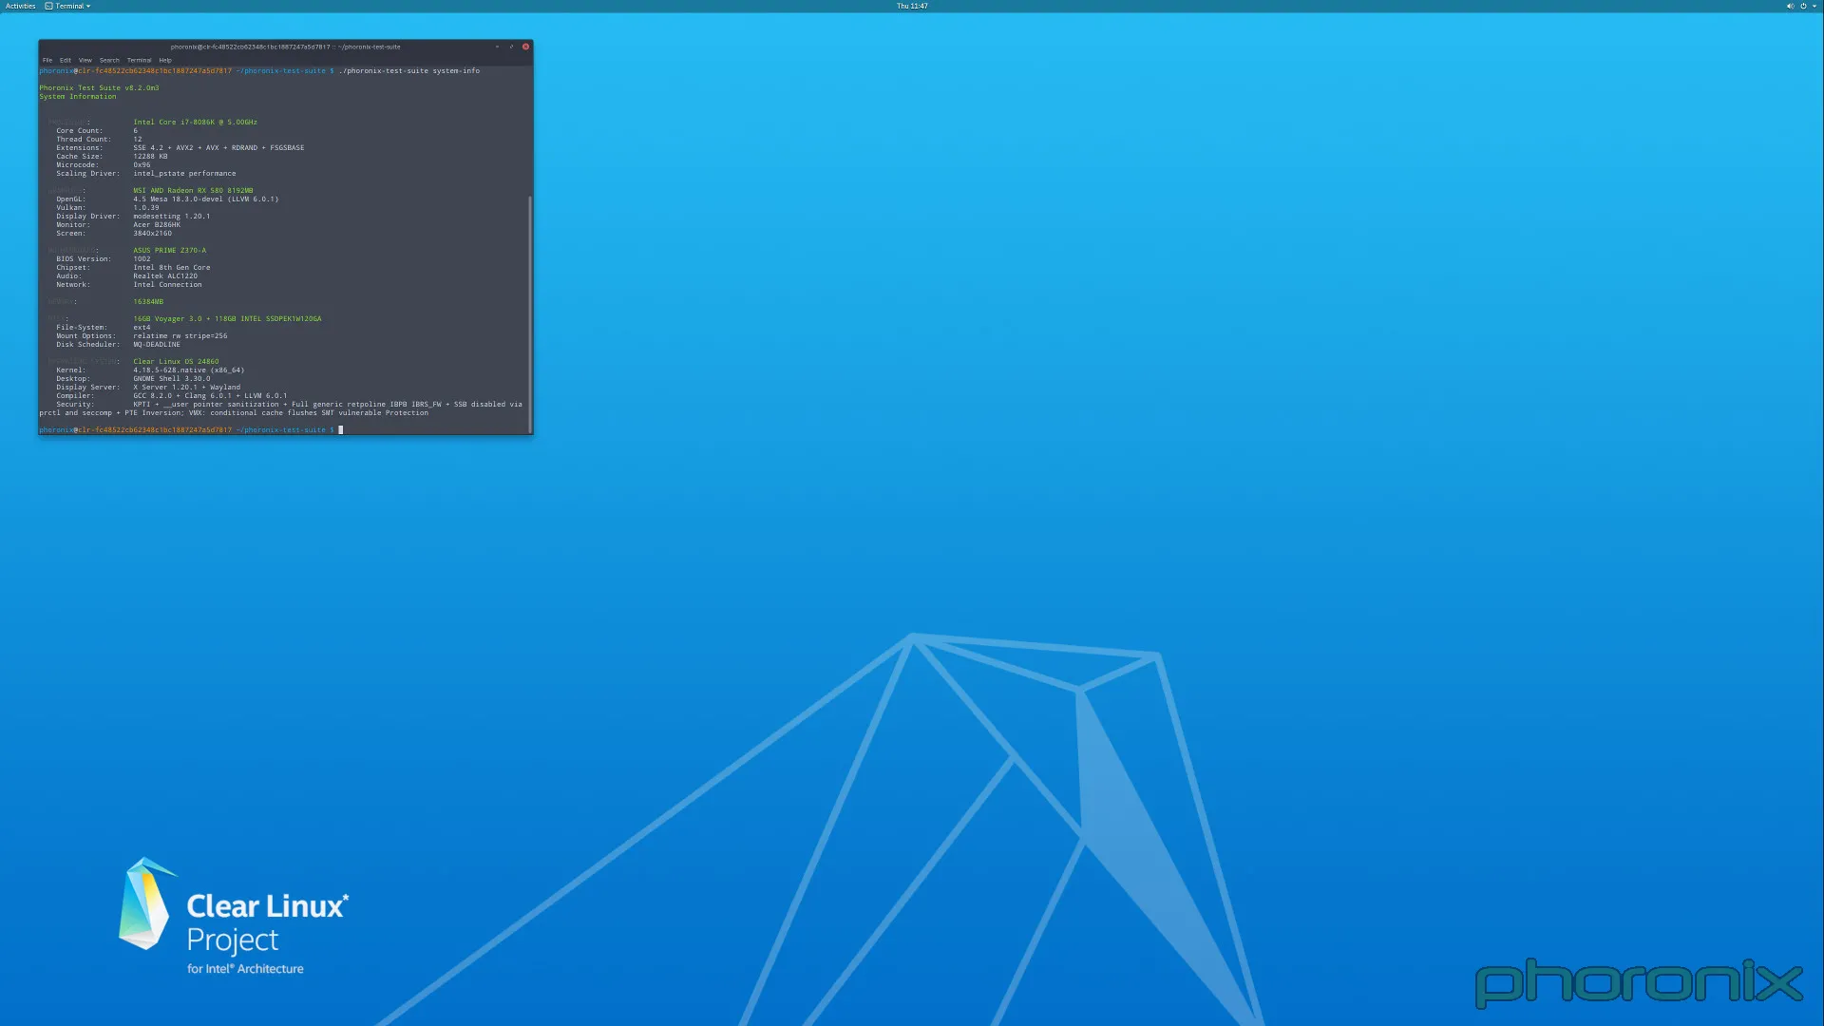Click 'MQ-DEADLINE' disk scheduler value
This screenshot has height=1026, width=1824.
(x=157, y=344)
